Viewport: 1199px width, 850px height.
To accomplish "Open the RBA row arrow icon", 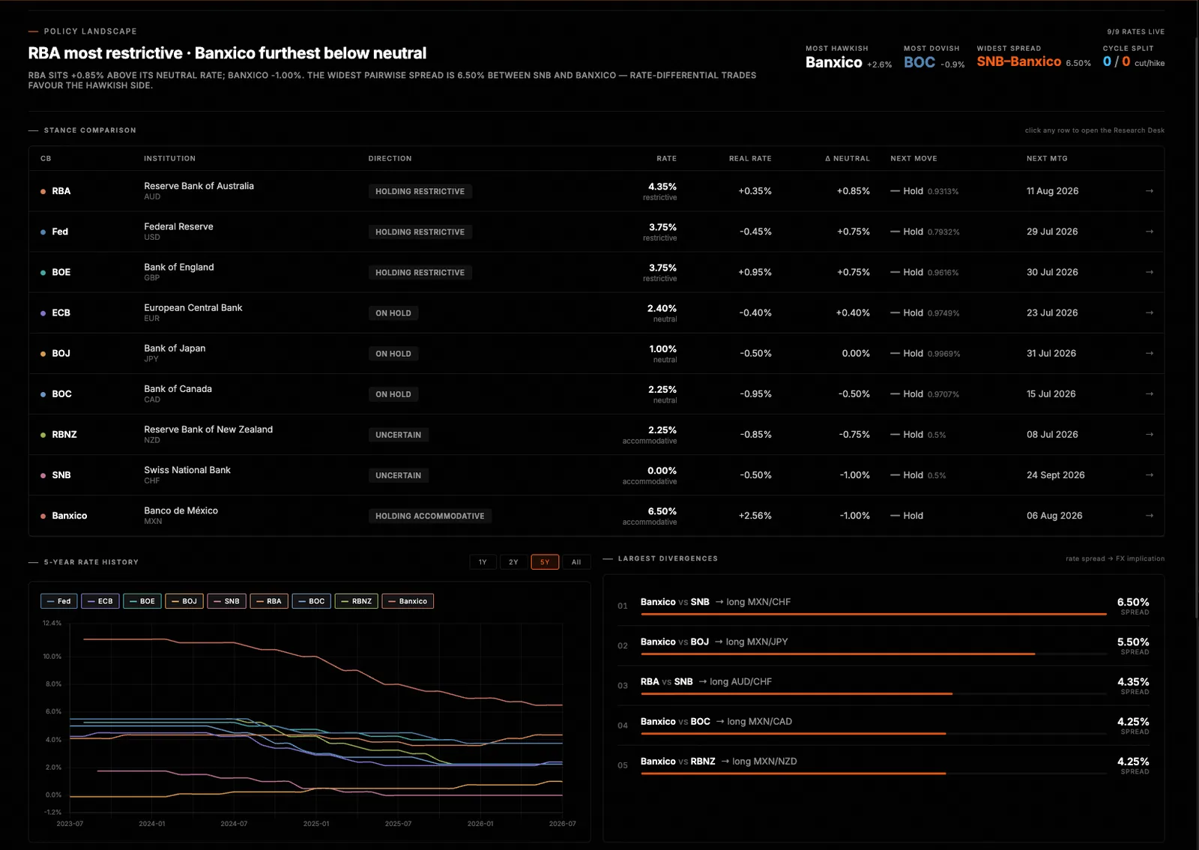I will pos(1149,191).
